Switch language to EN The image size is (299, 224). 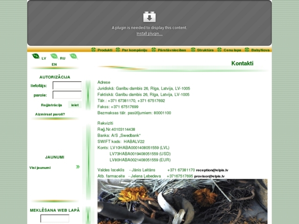point(54,64)
